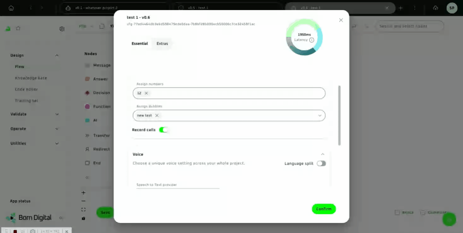Remove the 'new test' bubble chip
Screen dimensions: 463x233
point(157,115)
